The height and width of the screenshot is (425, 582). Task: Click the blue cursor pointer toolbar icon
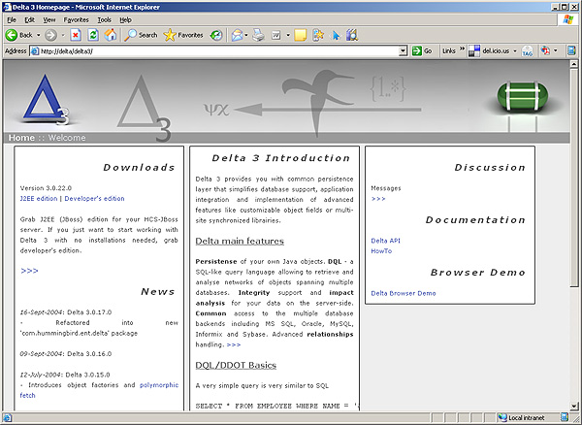tap(336, 35)
